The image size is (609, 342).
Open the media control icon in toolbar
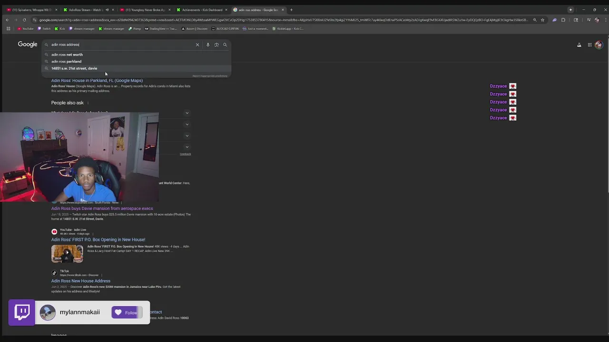pyautogui.click(x=589, y=20)
